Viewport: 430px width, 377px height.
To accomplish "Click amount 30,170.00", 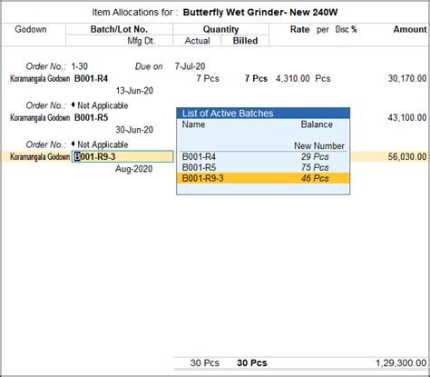I will coord(407,79).
